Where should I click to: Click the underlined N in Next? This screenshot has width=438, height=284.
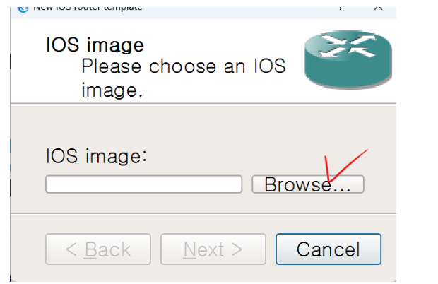click(189, 249)
